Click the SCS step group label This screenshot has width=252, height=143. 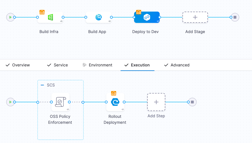tap(51, 85)
